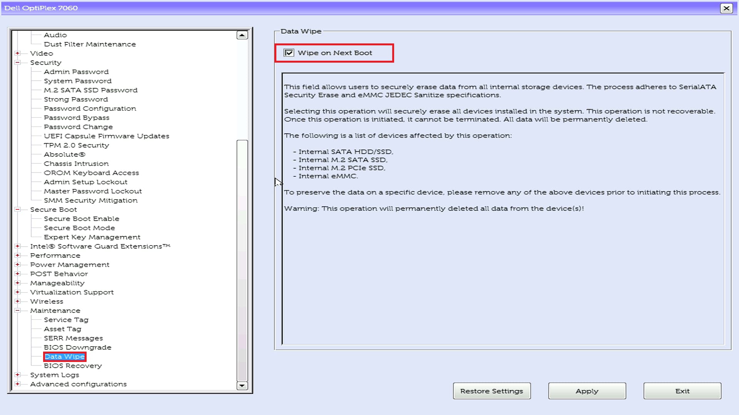Screen dimensions: 739x415
Task: Click the Wireless category label
Action: (x=47, y=302)
